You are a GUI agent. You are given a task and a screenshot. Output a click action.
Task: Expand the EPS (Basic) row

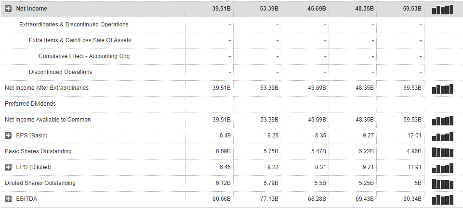(8, 135)
